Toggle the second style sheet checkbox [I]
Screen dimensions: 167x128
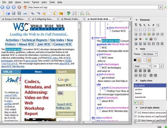tap(136, 116)
